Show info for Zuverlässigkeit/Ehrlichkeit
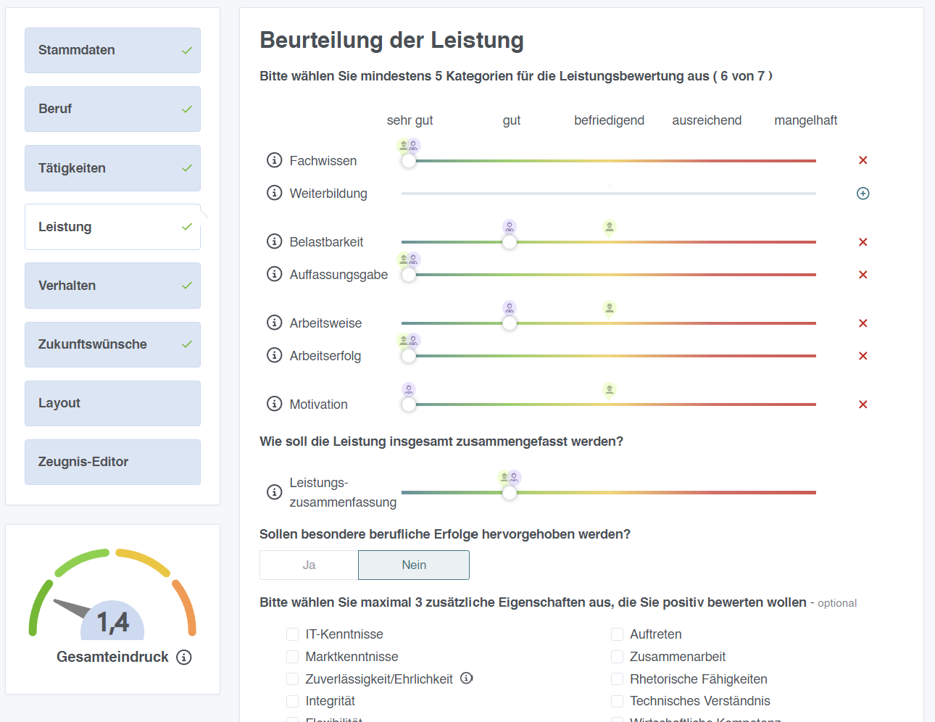The height and width of the screenshot is (722, 935). pos(467,679)
